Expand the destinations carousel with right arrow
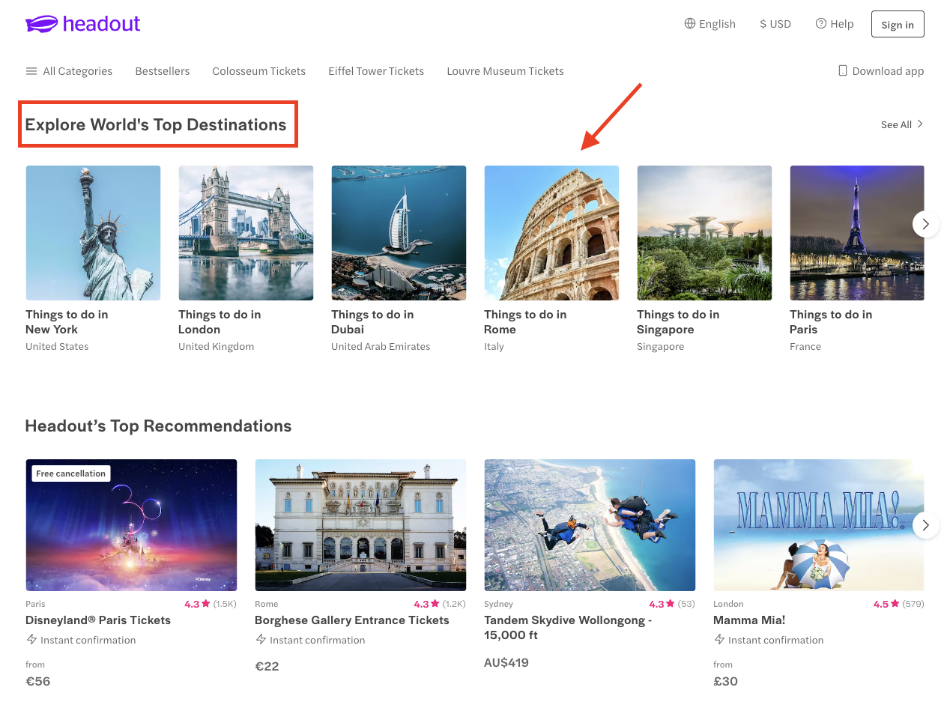Viewport: 947px width, 702px height. click(x=925, y=223)
